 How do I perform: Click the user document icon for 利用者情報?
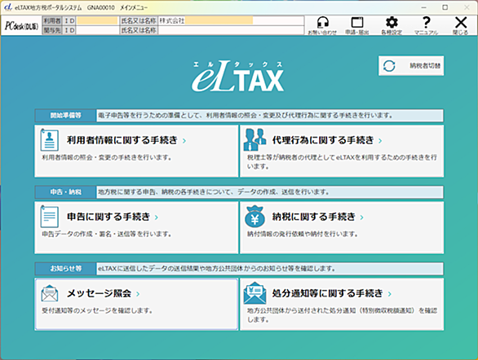coord(50,140)
